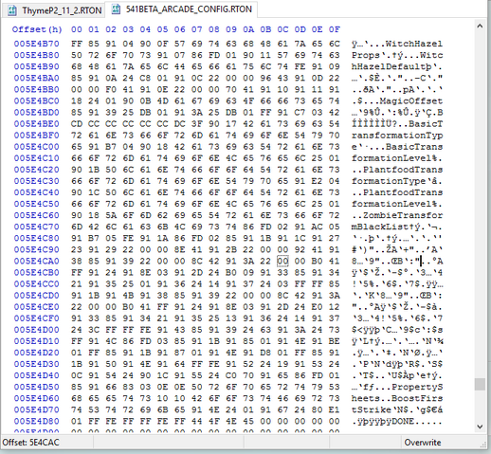Switch to the ThymeP2_11_2.RTON tab
This screenshot has height=454, width=491.
click(54, 10)
